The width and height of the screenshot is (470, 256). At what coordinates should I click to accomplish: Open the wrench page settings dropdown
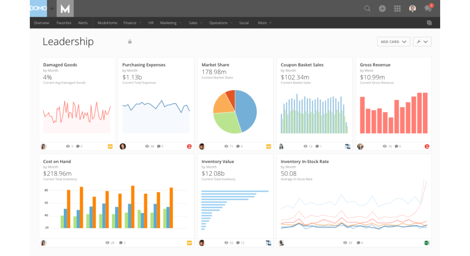[x=422, y=42]
